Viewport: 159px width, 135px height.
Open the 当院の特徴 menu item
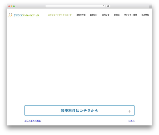click(81, 15)
